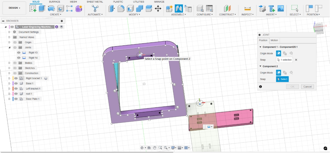Open the ASSEMBLE menu label
The height and width of the screenshot is (153, 330).
pyautogui.click(x=179, y=14)
